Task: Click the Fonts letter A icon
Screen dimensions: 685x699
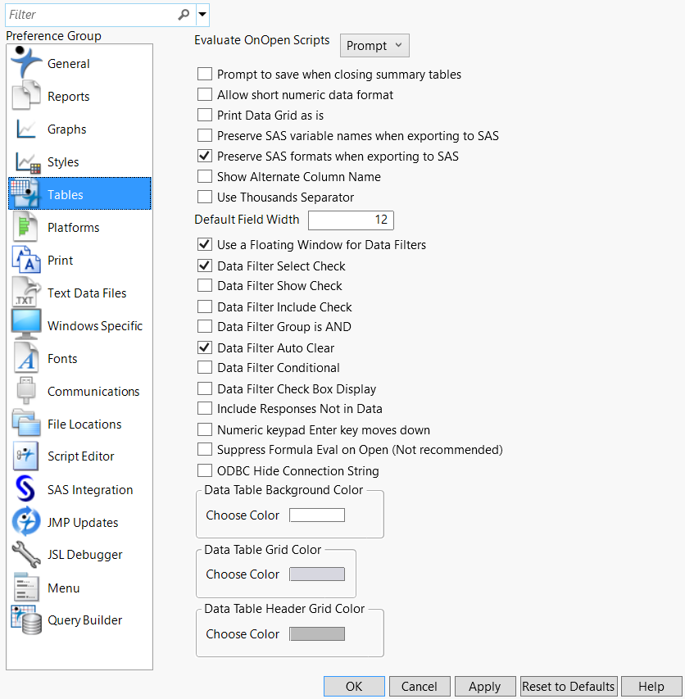Action: tap(26, 357)
